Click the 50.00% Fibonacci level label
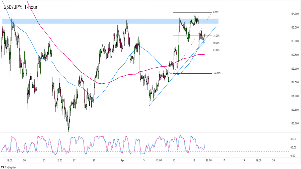The height and width of the screenshot is (169, 301). coord(216,43)
